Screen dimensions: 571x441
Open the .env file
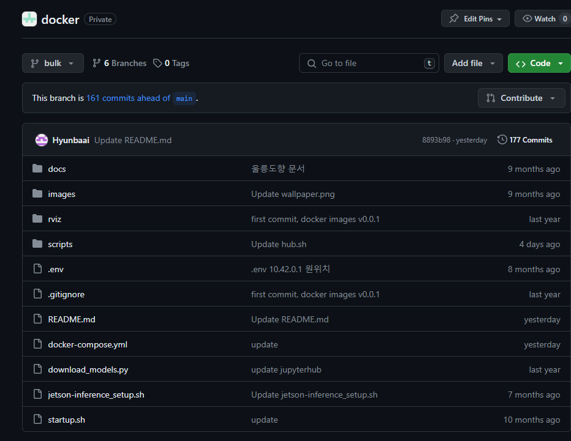[x=56, y=269]
